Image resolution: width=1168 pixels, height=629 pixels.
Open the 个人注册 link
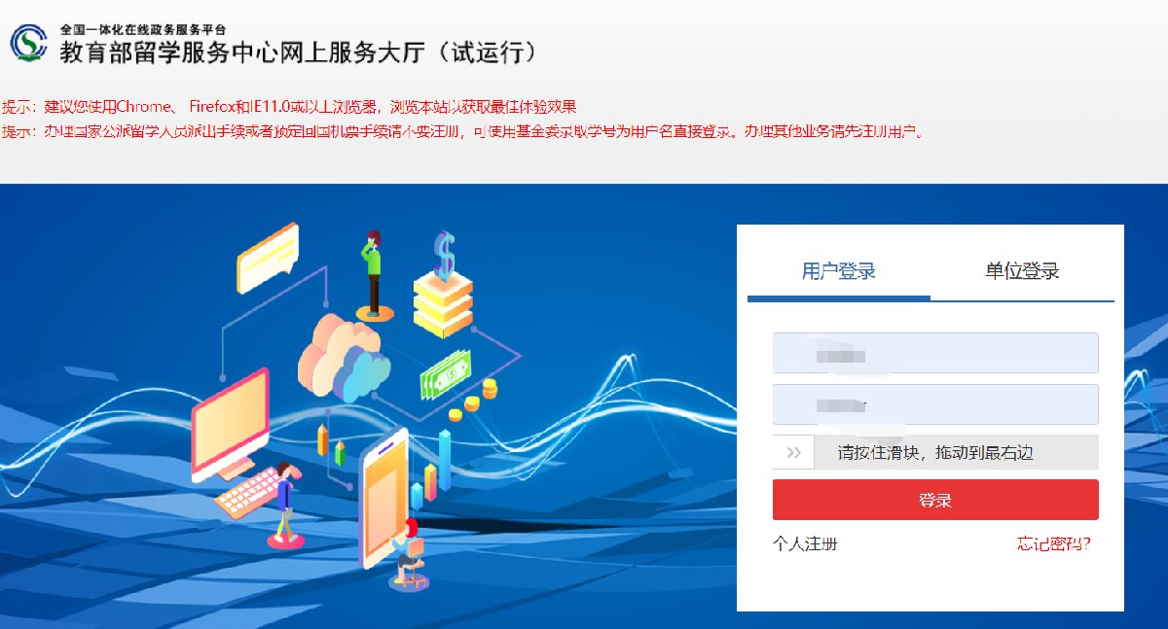pos(806,543)
